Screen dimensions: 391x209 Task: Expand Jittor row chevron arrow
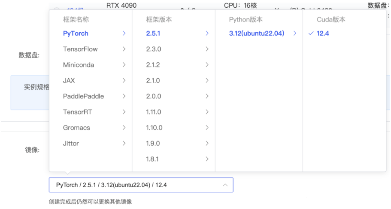pyautogui.click(x=124, y=144)
